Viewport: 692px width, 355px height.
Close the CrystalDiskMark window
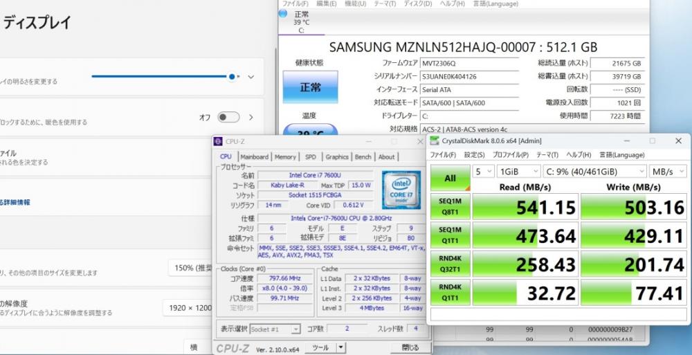(x=678, y=141)
